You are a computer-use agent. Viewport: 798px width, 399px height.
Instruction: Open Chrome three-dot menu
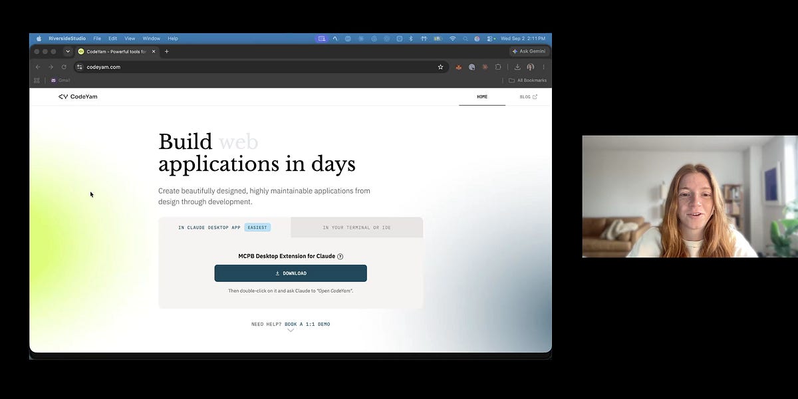tap(543, 66)
